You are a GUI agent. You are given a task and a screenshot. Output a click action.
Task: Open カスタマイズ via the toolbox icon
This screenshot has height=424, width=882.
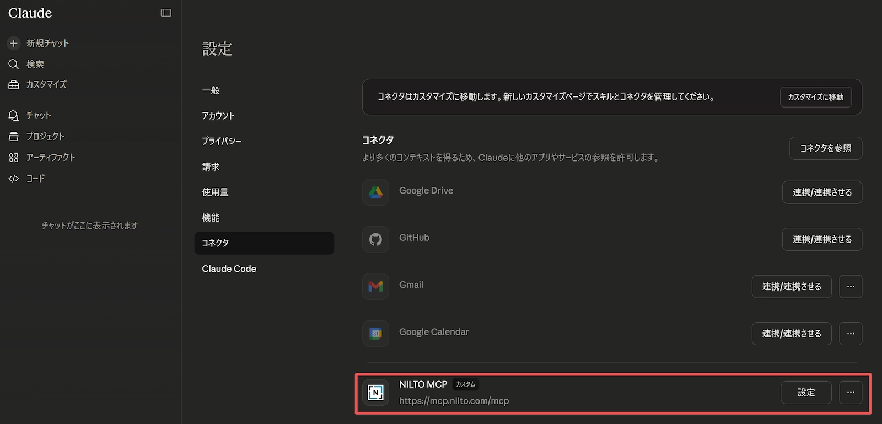tap(14, 85)
